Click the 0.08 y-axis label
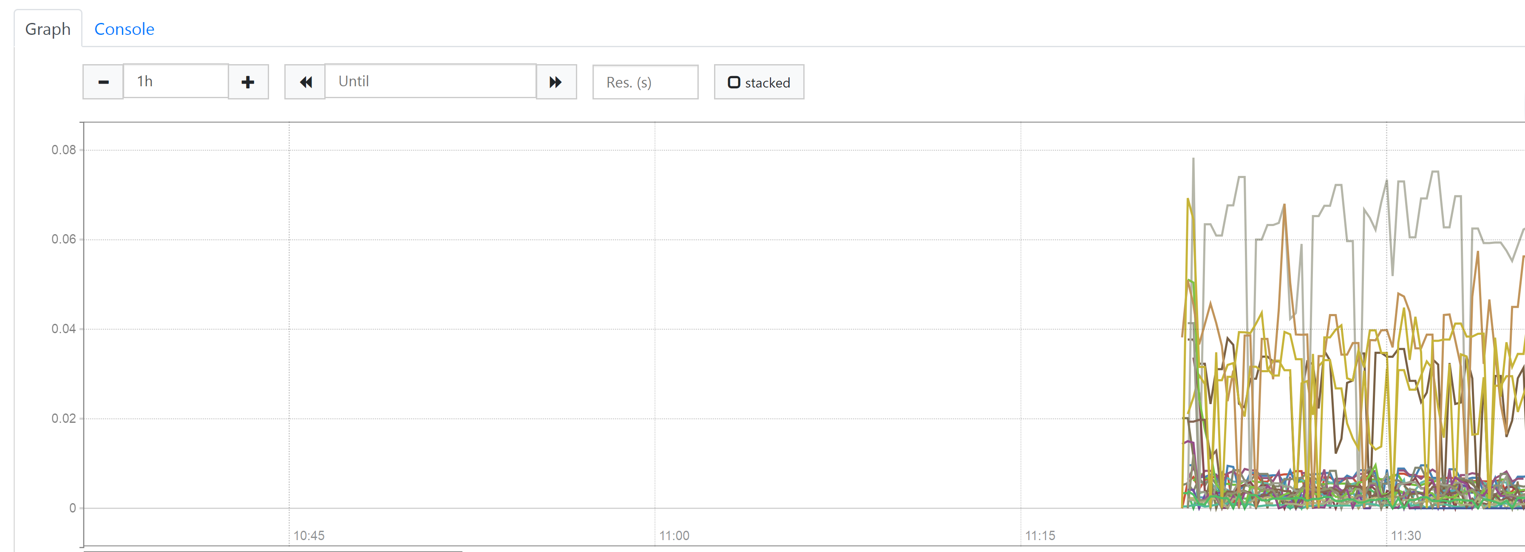Viewport: 1525px width, 552px height. click(64, 150)
